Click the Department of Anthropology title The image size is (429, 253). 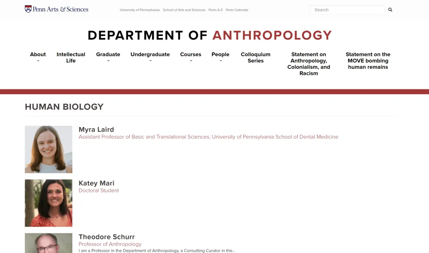click(x=210, y=36)
